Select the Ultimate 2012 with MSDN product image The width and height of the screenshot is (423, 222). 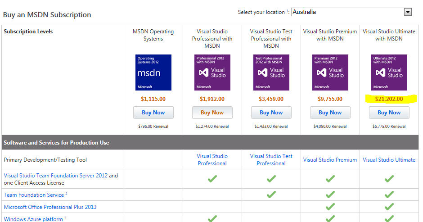(x=389, y=72)
